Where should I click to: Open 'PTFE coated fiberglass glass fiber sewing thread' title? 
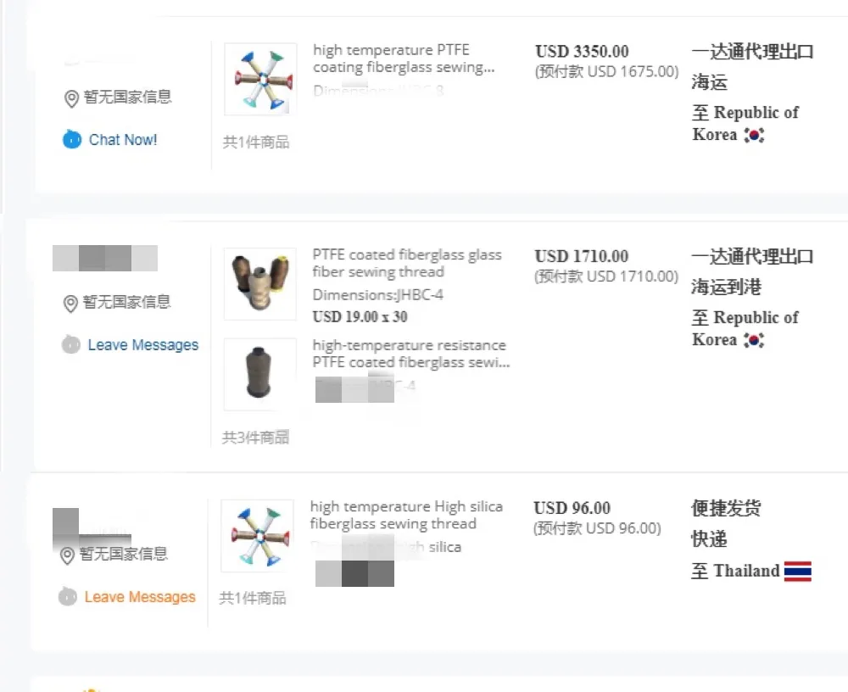[x=406, y=263]
